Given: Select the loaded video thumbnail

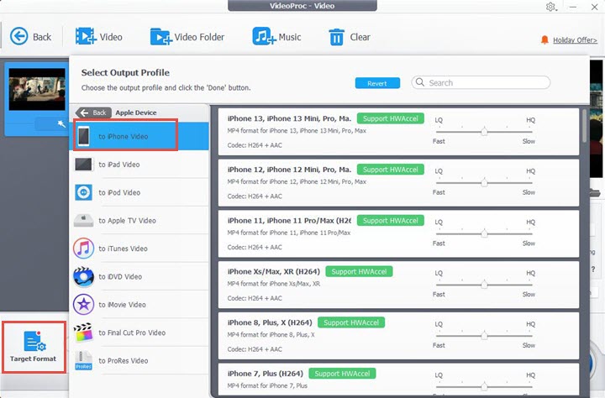Looking at the screenshot, I should pos(37,90).
